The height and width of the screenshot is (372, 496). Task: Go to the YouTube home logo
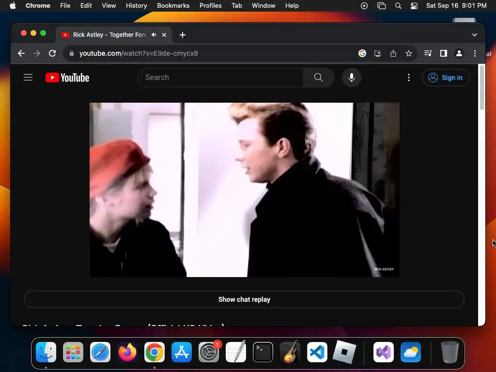67,77
